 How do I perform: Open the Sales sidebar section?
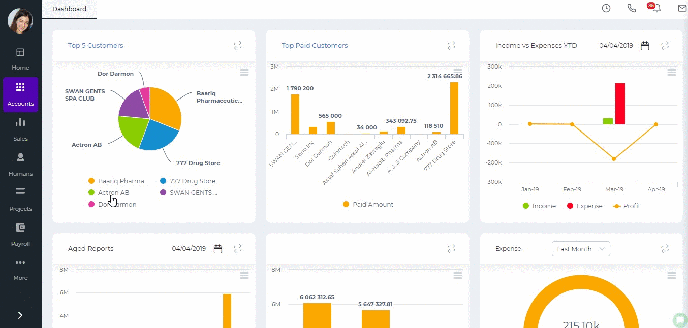coord(20,129)
